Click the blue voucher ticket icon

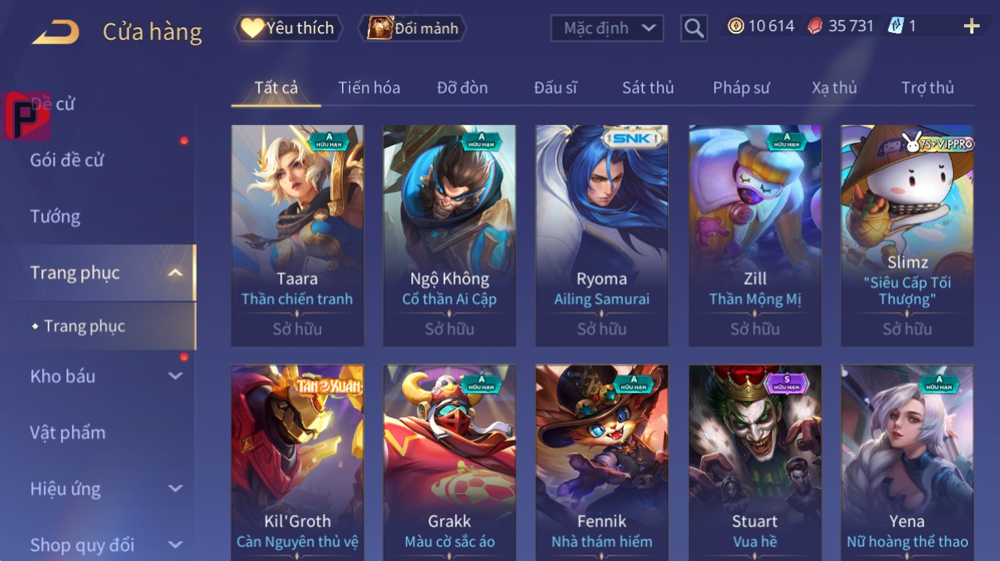click(895, 26)
